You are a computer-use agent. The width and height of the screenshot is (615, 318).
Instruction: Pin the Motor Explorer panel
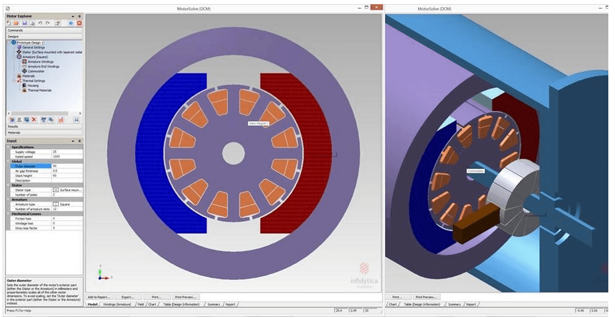80,17
